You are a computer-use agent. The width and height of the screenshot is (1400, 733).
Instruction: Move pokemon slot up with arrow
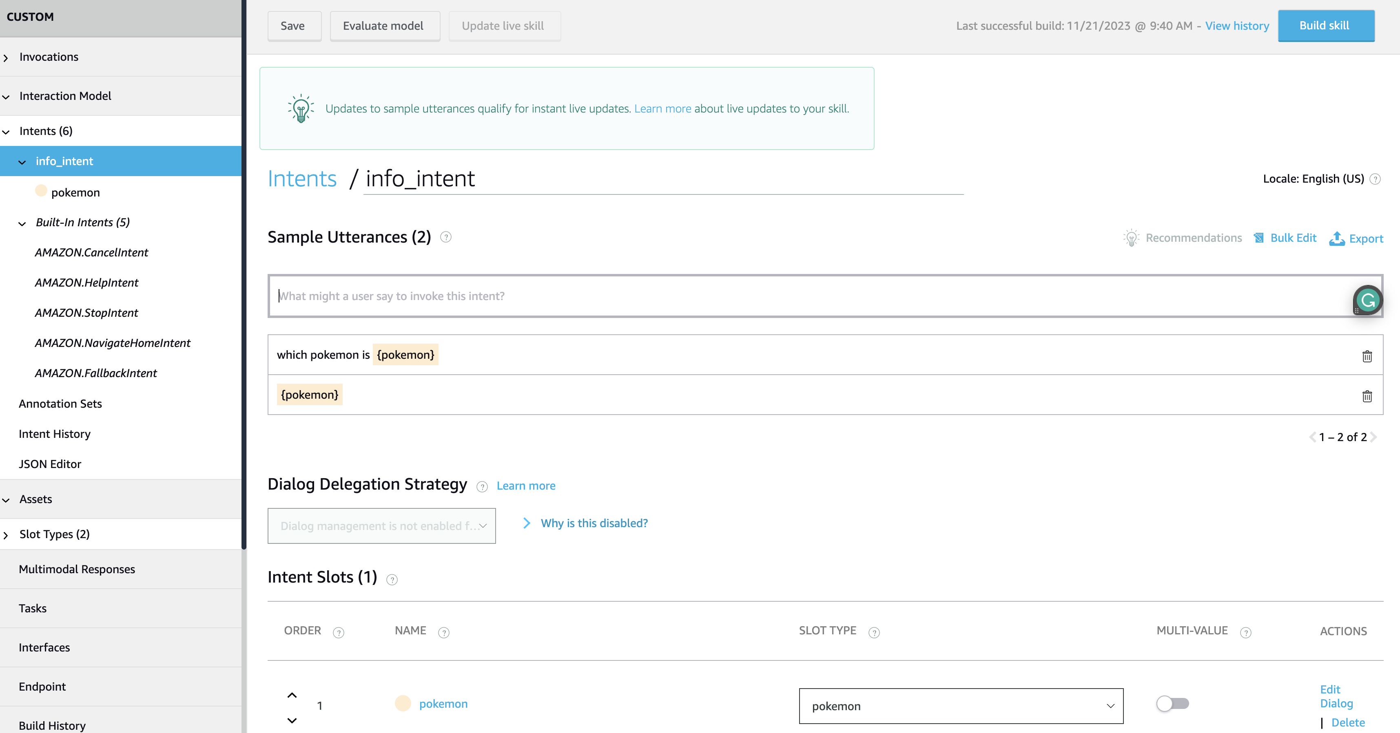tap(292, 695)
